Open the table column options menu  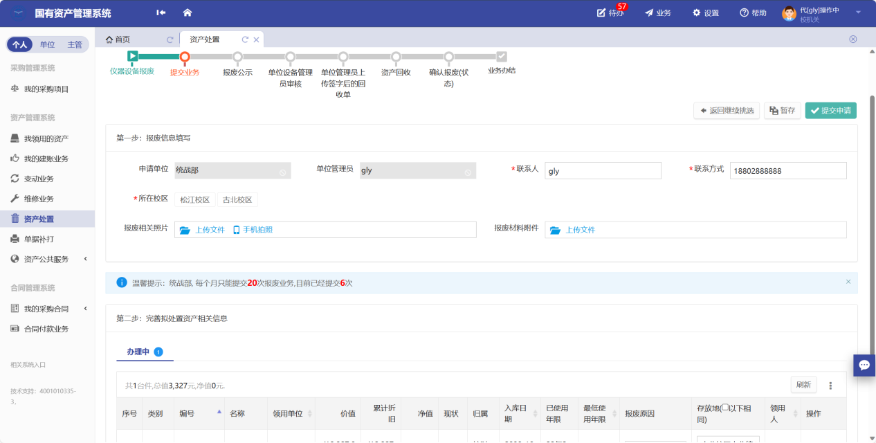[831, 386]
